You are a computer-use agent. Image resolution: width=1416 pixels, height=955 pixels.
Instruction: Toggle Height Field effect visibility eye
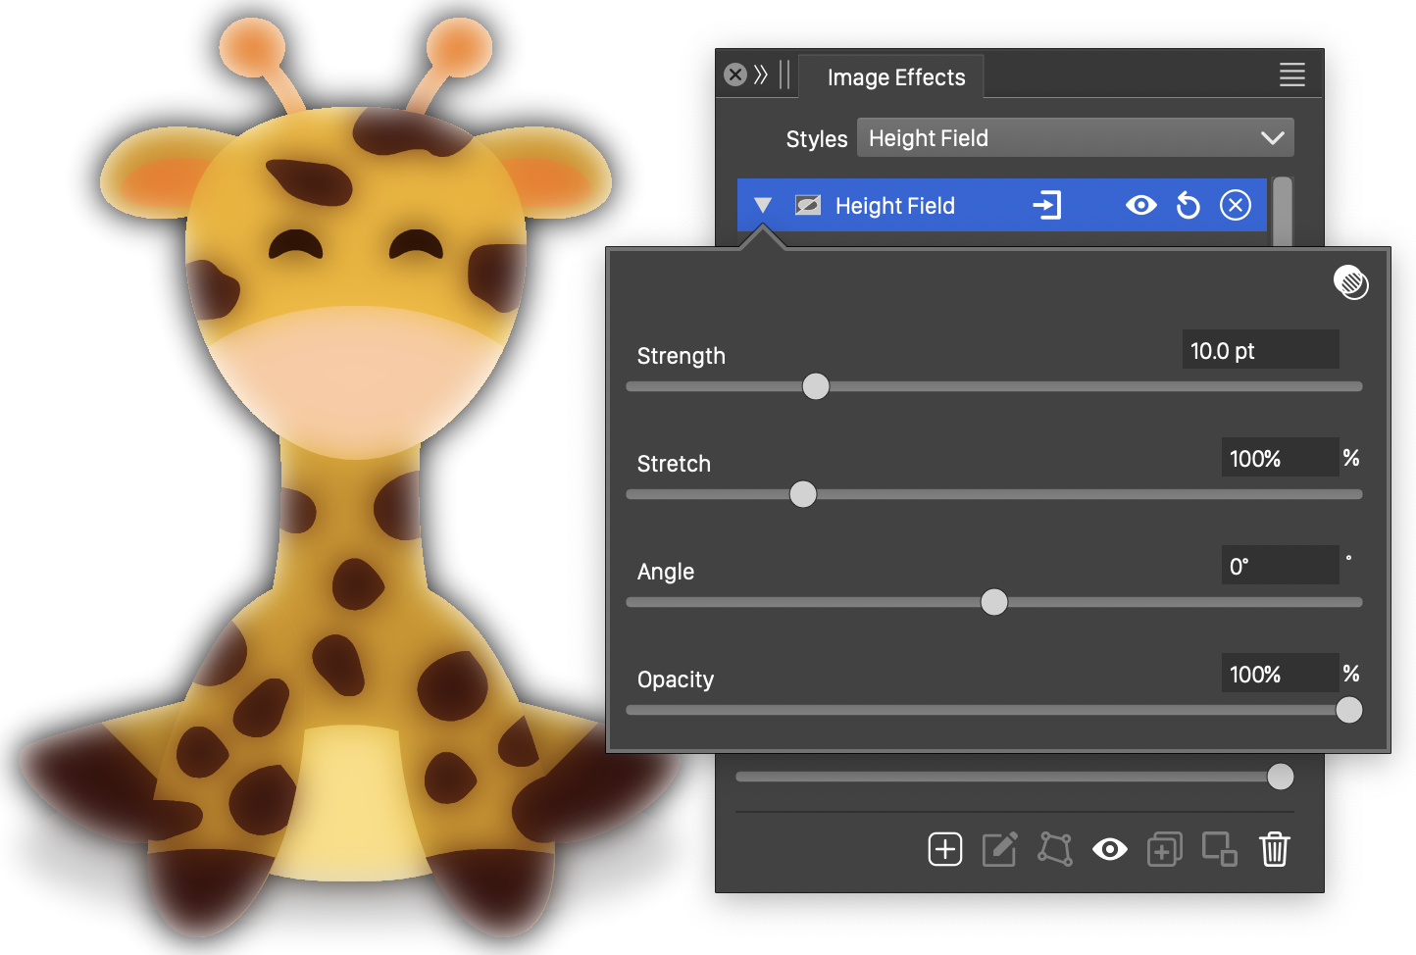click(x=1140, y=206)
